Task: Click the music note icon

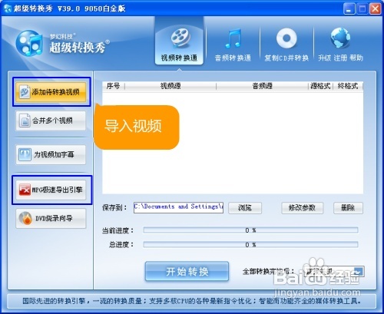Action: coord(233,38)
